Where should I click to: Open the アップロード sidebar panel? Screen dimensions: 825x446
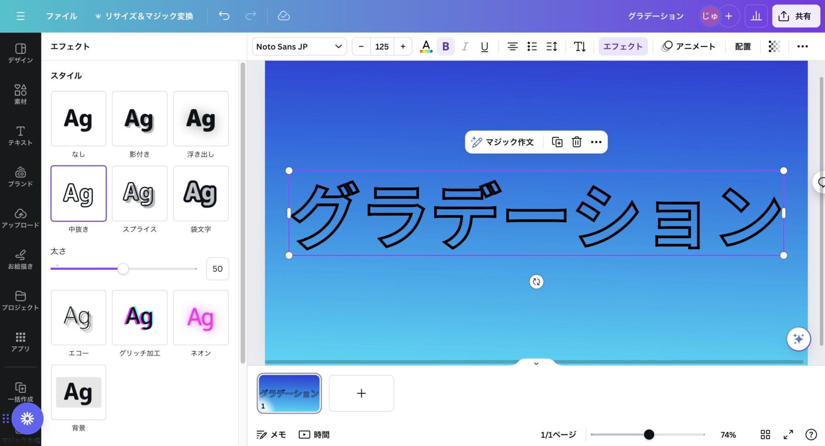click(x=21, y=218)
